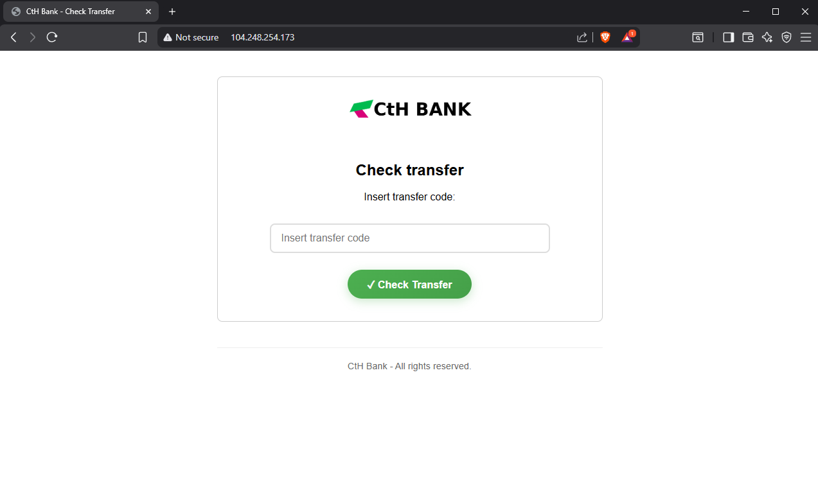Click the address bar URL 104.248.254.173
Viewport: 818px width, 481px height.
(x=262, y=37)
